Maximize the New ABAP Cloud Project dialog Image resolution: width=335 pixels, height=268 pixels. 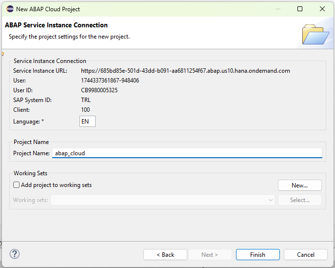click(x=300, y=9)
